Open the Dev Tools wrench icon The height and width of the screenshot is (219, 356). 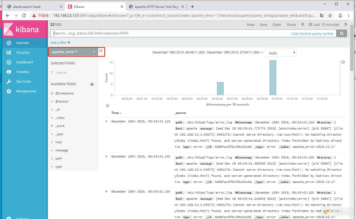tap(9, 81)
